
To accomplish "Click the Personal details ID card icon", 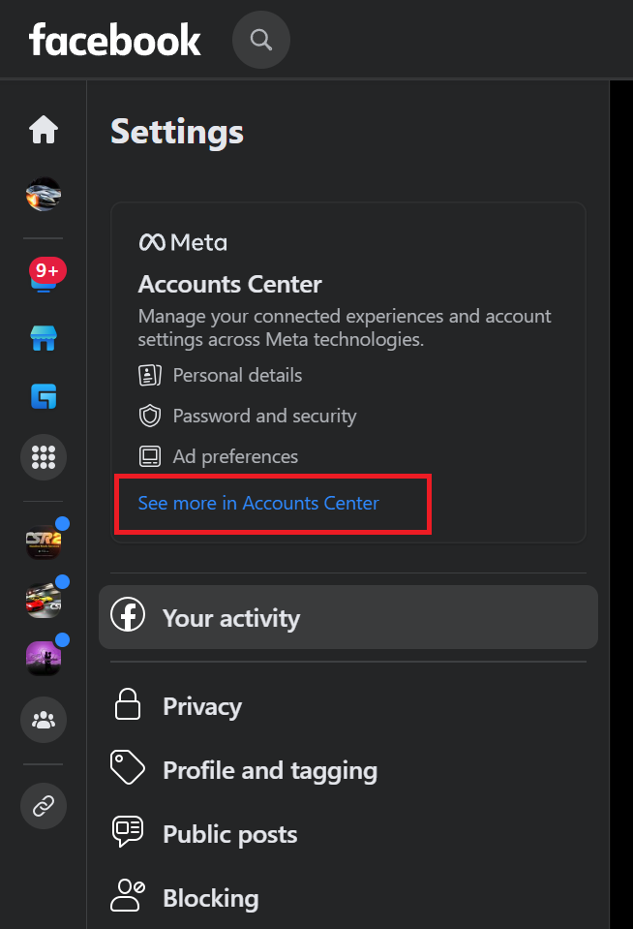I will point(150,375).
